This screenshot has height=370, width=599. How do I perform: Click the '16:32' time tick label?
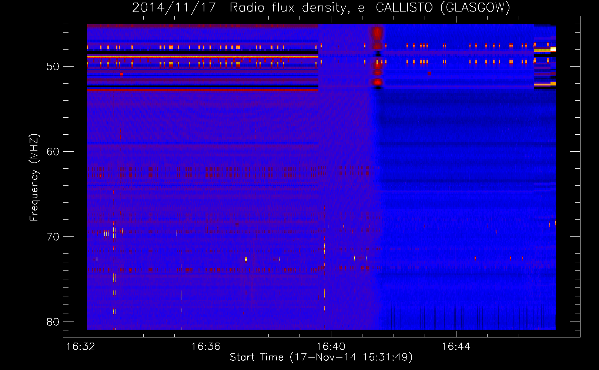(80, 346)
